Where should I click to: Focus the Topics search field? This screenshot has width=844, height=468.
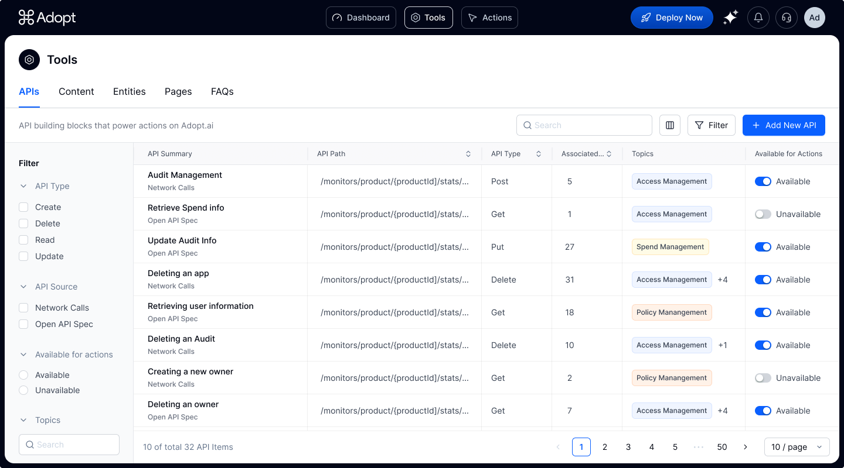69,445
